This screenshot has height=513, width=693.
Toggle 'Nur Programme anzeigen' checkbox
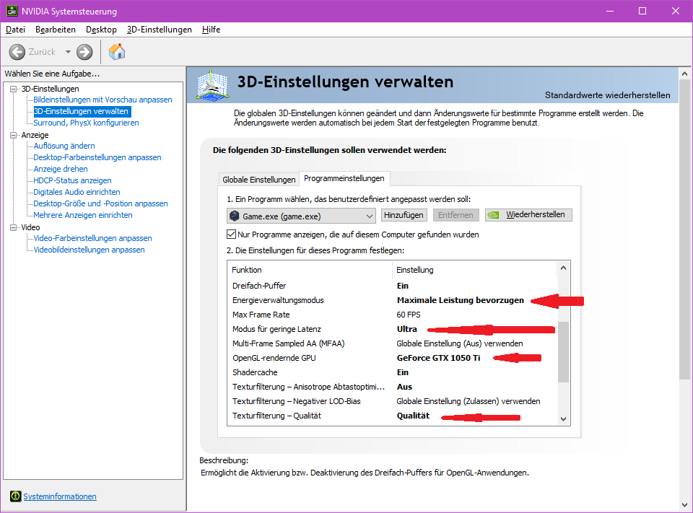tap(231, 234)
